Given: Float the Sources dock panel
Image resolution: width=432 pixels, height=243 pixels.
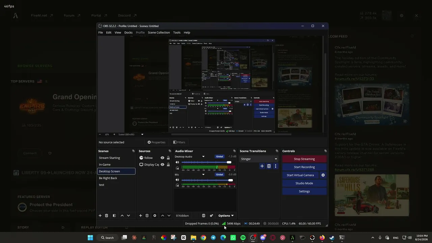Looking at the screenshot, I should pyautogui.click(x=170, y=151).
